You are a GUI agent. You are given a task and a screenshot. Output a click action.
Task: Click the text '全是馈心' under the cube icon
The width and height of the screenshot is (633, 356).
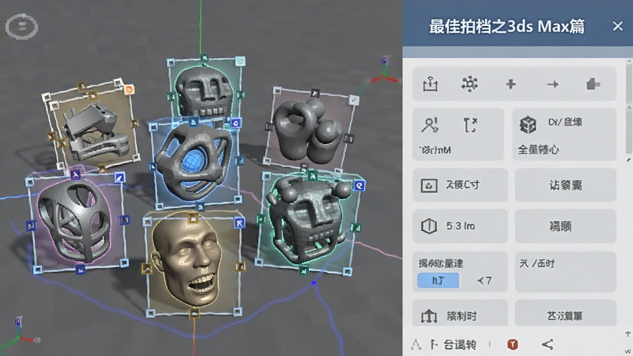pos(538,150)
